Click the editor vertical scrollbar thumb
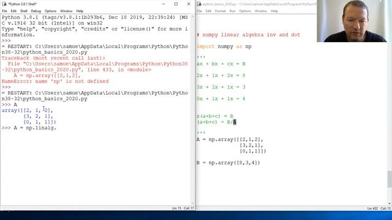The height and width of the screenshot is (220, 392). (x=390, y=179)
